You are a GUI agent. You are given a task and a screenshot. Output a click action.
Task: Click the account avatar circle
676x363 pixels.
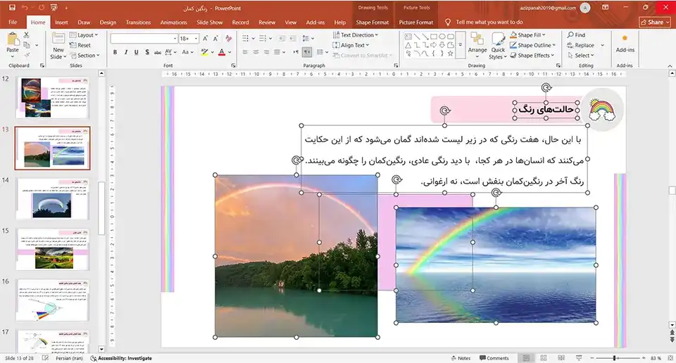pyautogui.click(x=585, y=8)
